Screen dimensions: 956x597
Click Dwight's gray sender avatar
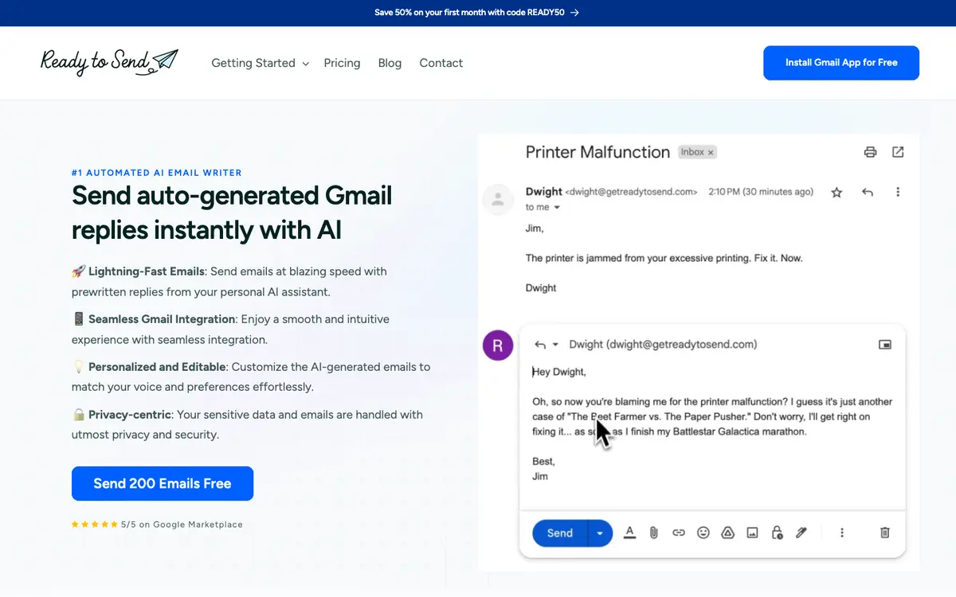(498, 199)
